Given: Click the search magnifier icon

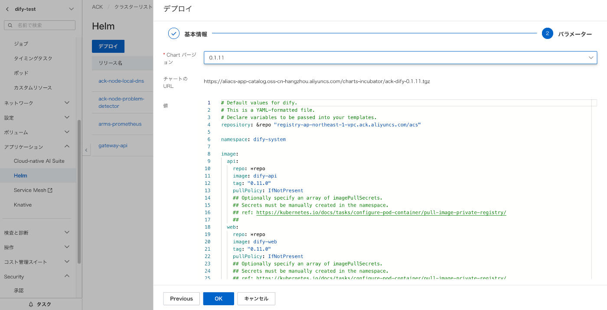Looking at the screenshot, I should pos(10,25).
